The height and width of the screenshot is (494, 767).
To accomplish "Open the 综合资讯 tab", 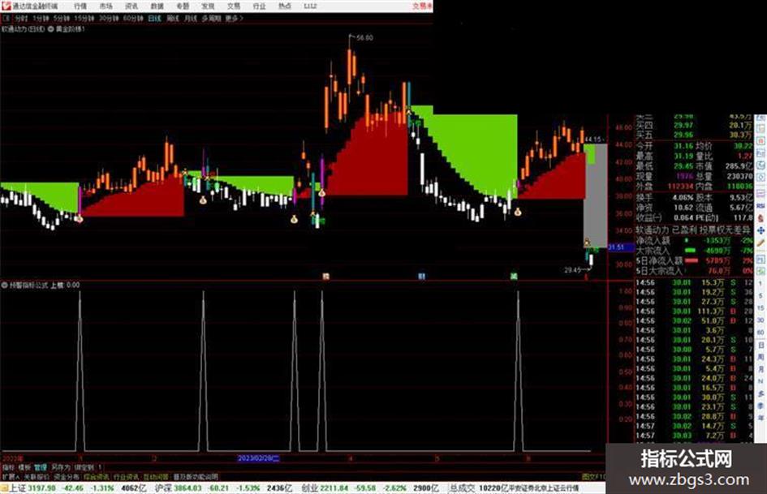I will click(x=97, y=476).
